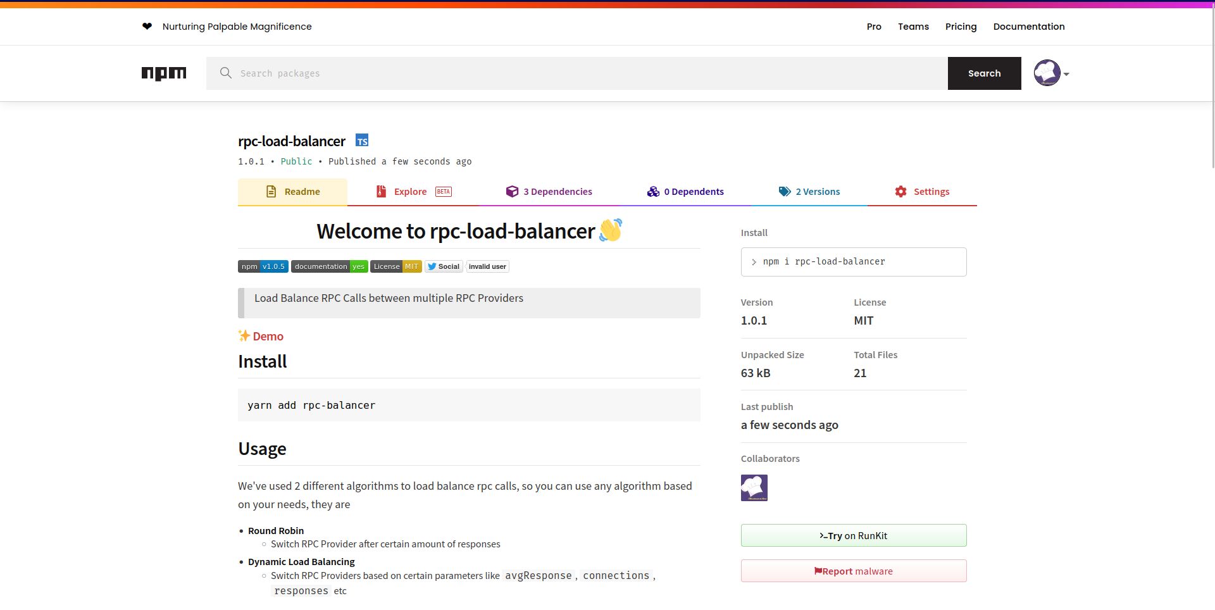Viewport: 1215px width, 610px height.
Task: Click the 'Round Robin' list item
Action: [276, 531]
